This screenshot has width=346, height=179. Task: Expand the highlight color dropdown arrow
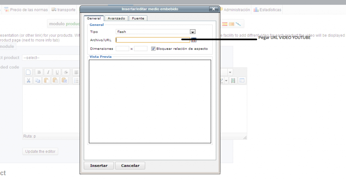point(226,80)
